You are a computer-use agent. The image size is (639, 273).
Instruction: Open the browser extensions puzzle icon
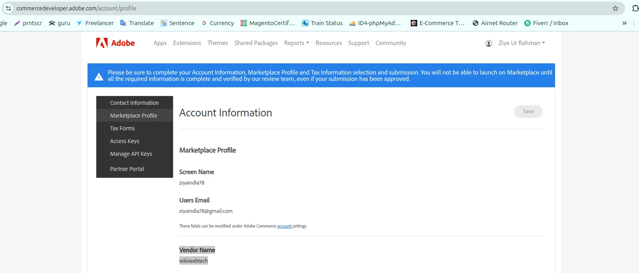(635, 8)
